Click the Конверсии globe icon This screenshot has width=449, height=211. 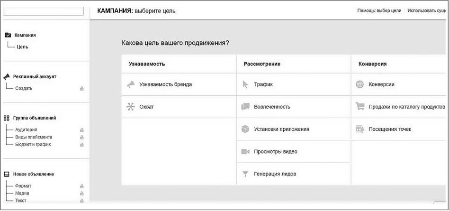pyautogui.click(x=360, y=84)
